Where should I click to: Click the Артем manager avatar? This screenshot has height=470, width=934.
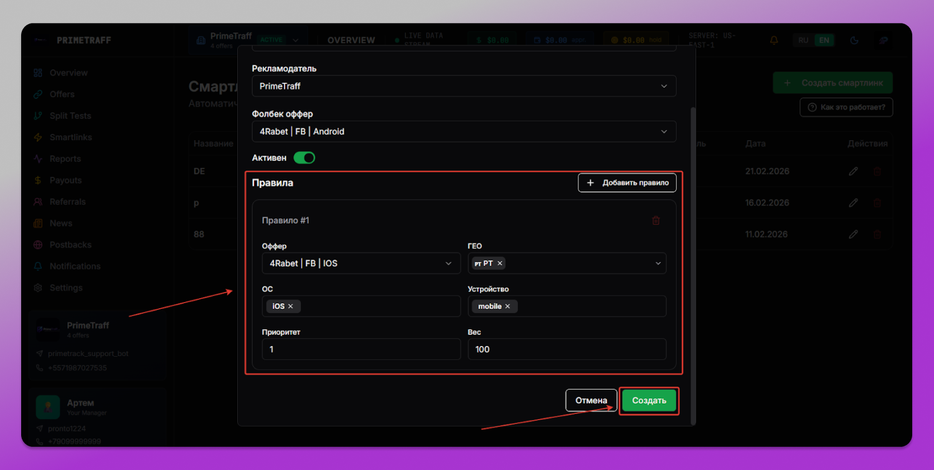click(48, 407)
